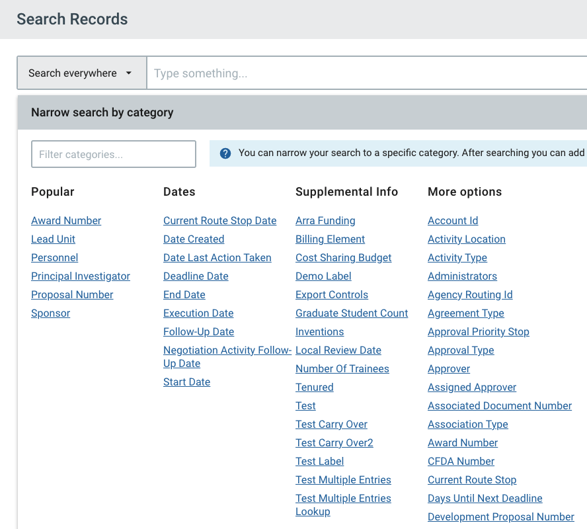
Task: Open the Lead Unit category link
Action: click(x=53, y=239)
